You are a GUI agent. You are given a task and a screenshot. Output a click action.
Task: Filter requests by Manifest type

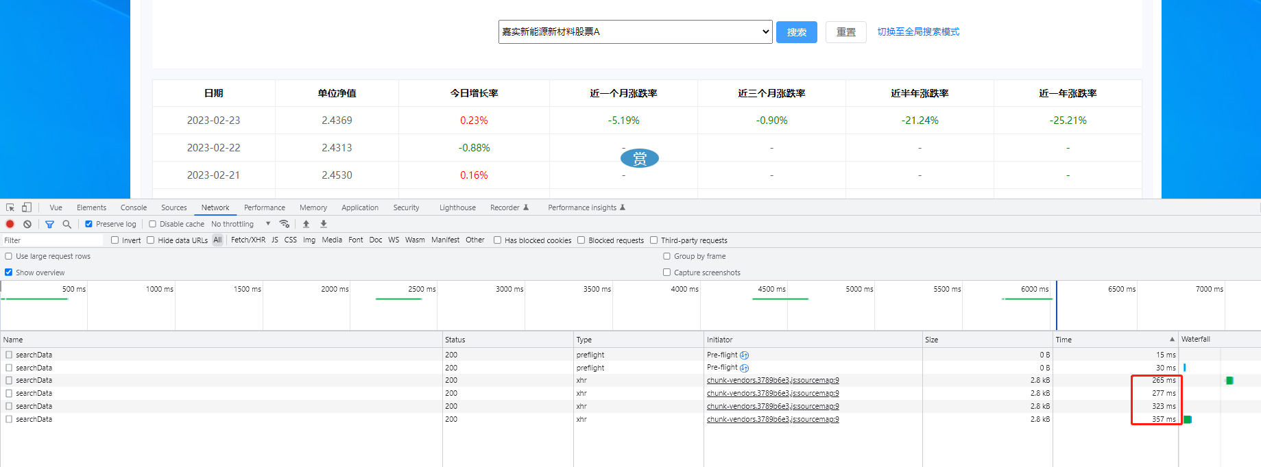tap(446, 240)
